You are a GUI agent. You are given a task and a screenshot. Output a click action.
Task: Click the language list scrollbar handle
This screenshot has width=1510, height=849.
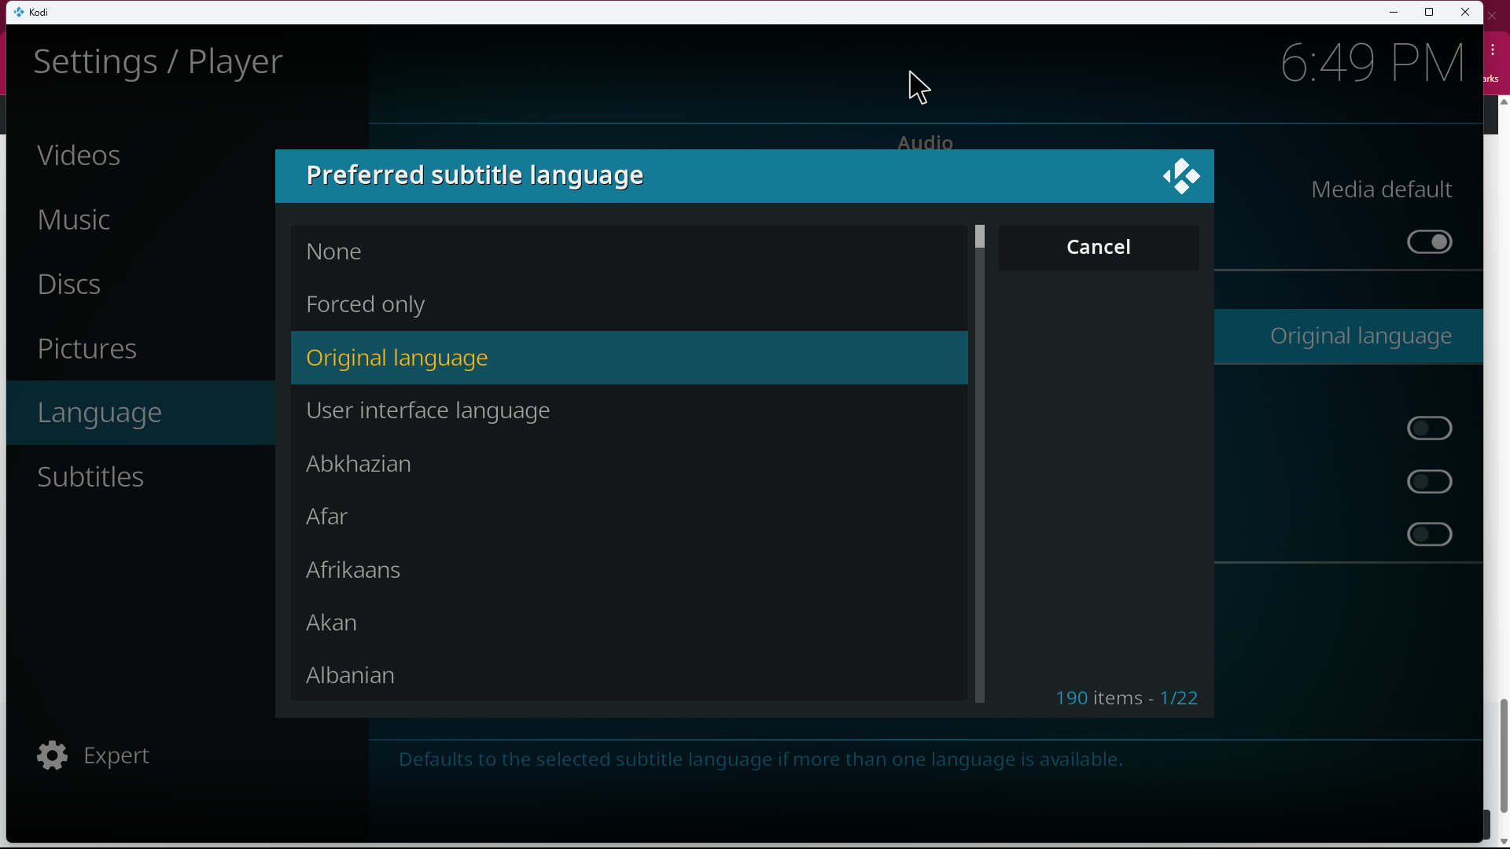click(x=979, y=237)
